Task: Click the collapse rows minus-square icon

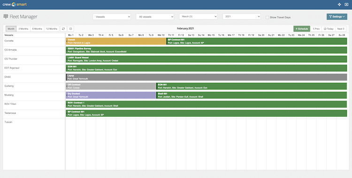Action: tap(70, 29)
